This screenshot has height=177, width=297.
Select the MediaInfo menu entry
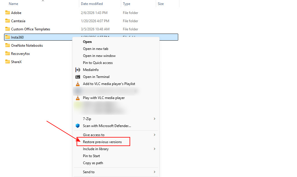(91, 70)
